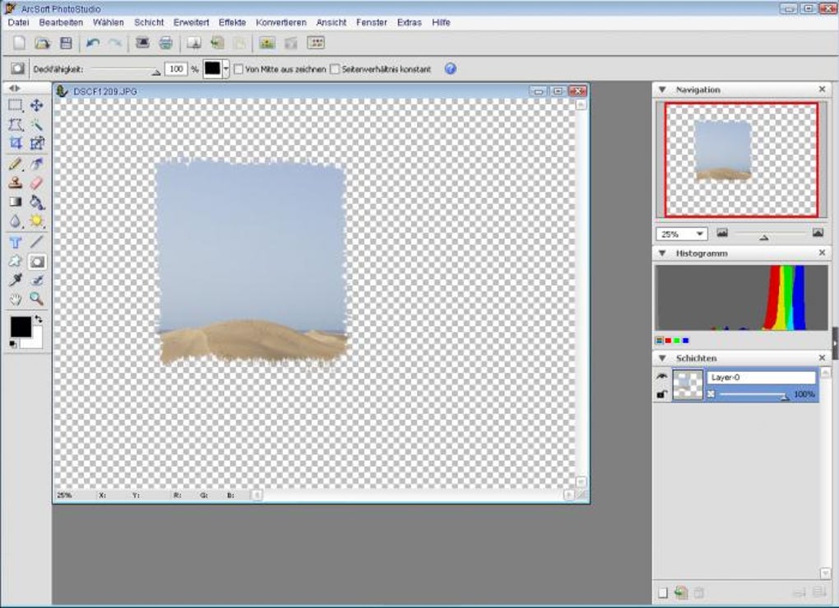839x608 pixels.
Task: Select the Hand pan tool
Action: (16, 299)
